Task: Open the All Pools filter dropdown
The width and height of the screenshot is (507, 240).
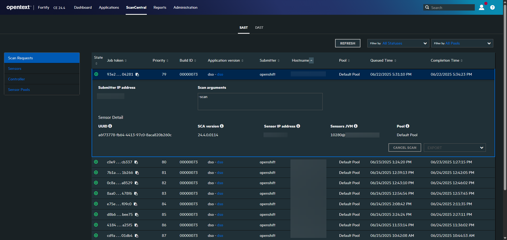Action: [462, 43]
